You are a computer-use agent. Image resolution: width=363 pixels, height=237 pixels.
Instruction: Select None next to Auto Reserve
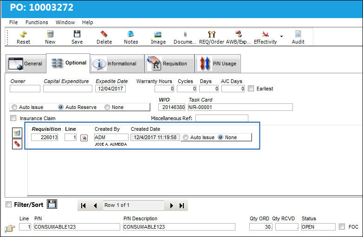[x=107, y=107]
